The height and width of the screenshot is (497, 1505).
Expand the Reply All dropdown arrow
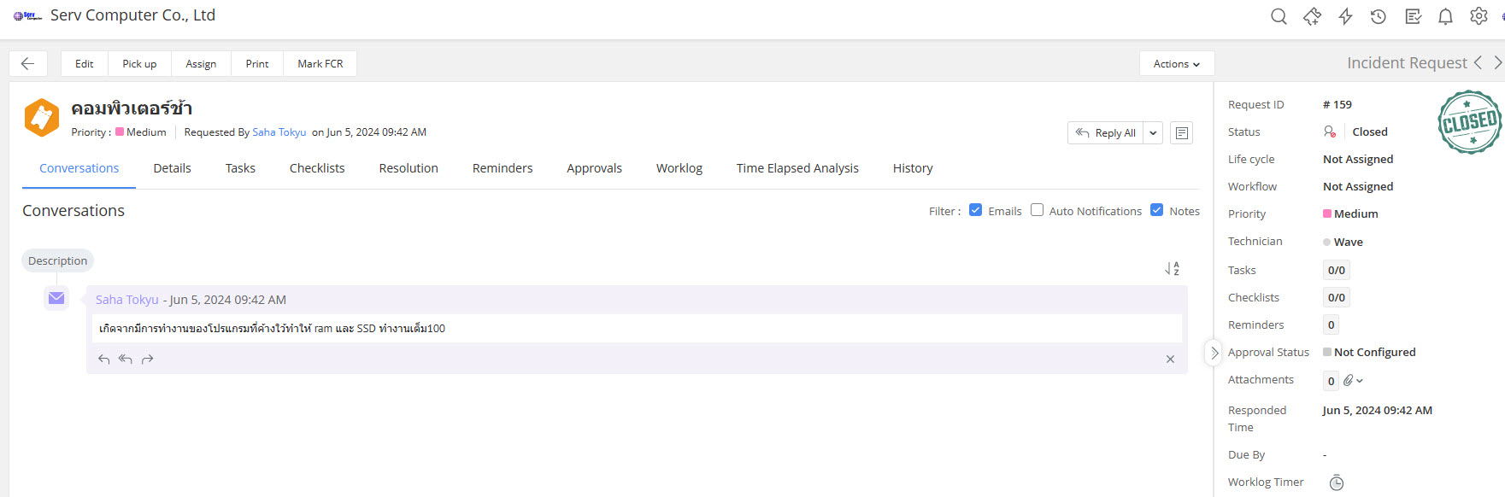click(x=1153, y=133)
